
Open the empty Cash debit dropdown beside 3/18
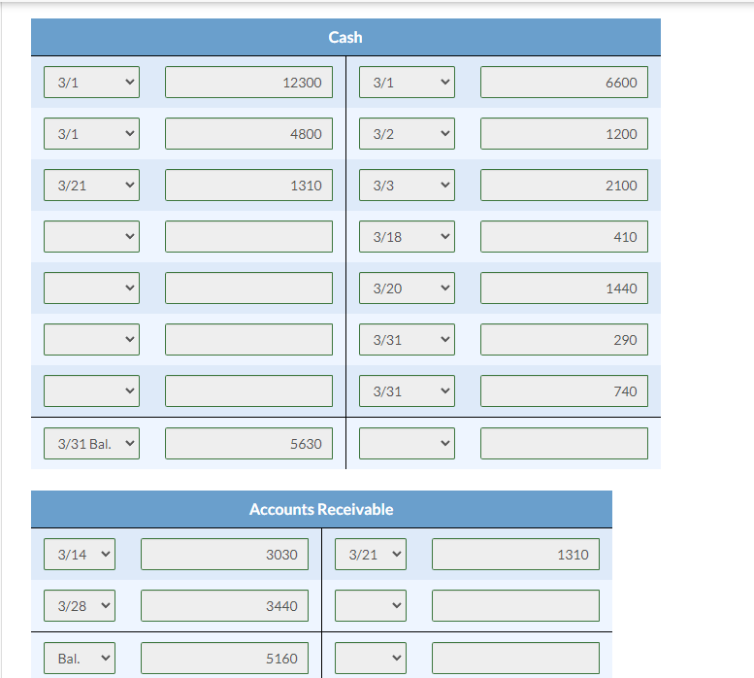click(91, 237)
